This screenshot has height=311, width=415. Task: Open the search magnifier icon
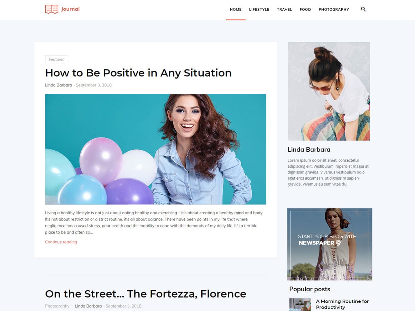pos(363,9)
